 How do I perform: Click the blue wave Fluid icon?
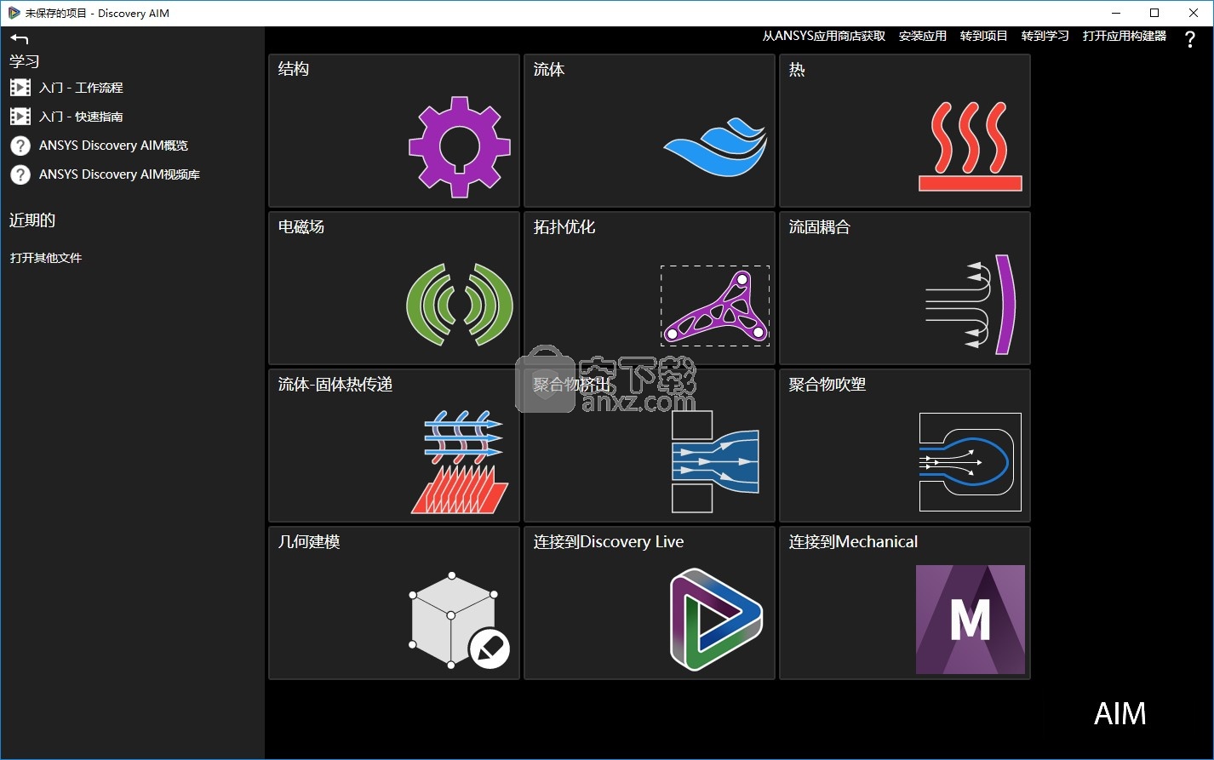point(715,147)
